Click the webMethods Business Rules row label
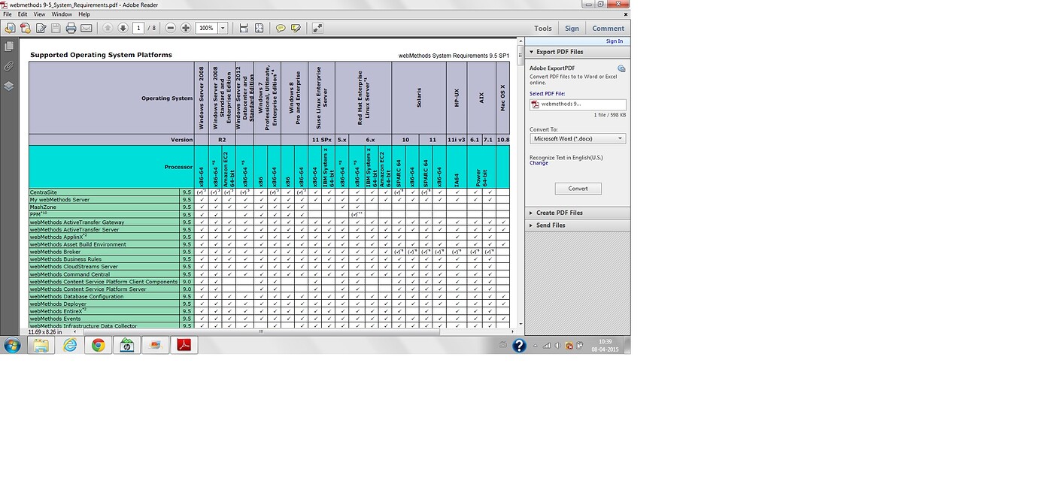 click(65, 259)
